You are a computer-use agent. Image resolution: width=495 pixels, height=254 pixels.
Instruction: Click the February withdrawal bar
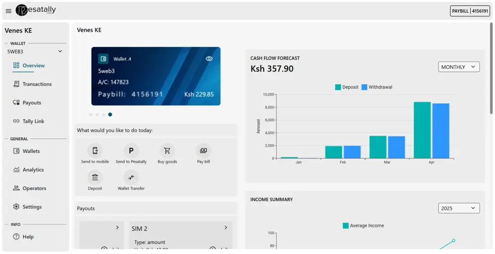pyautogui.click(x=352, y=152)
